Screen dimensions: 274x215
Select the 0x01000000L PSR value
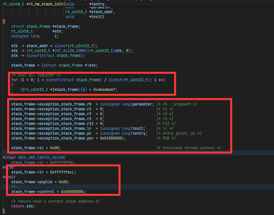coord(112,138)
